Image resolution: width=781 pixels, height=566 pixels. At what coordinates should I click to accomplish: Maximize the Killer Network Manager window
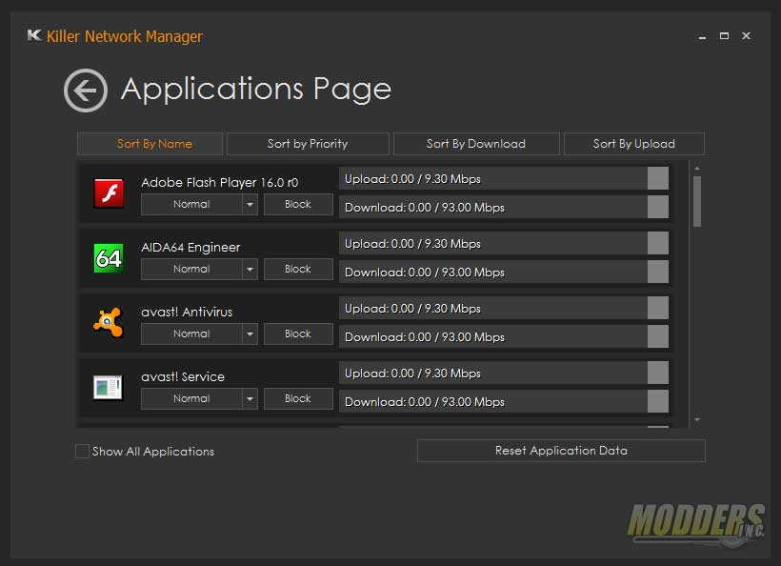coord(724,36)
